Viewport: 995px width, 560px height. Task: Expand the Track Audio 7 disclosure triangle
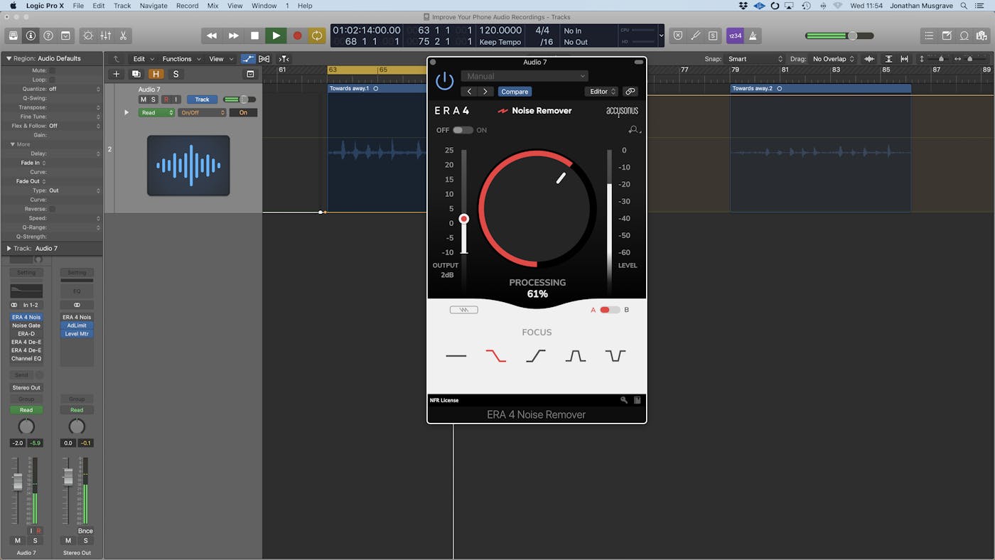9,248
